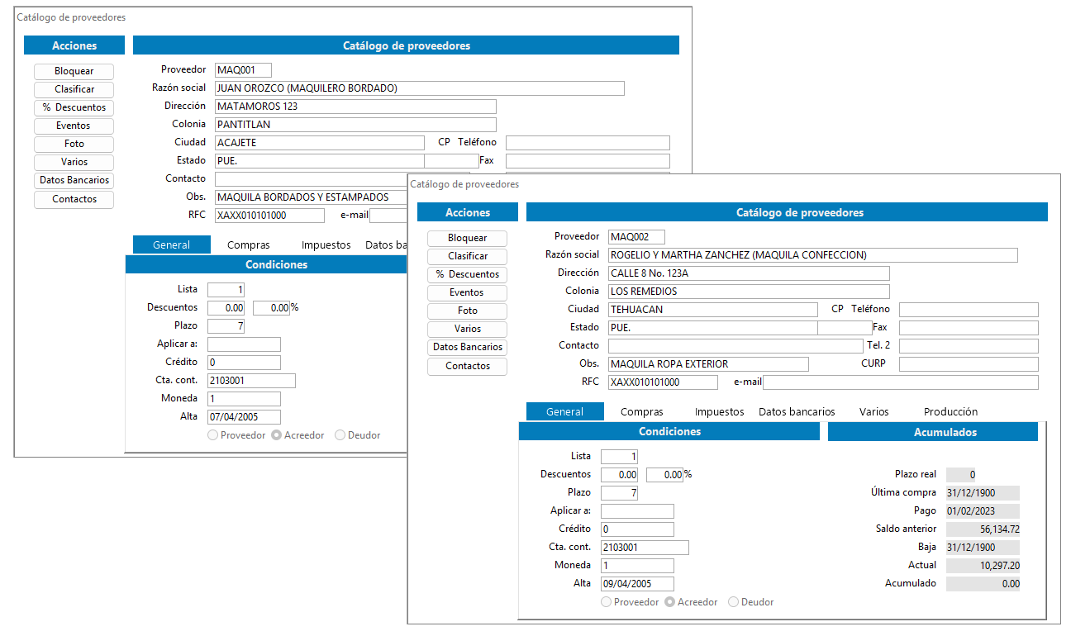Switch to Impuestos tab in MAQ002 window
The height and width of the screenshot is (636, 1071).
[x=719, y=411]
